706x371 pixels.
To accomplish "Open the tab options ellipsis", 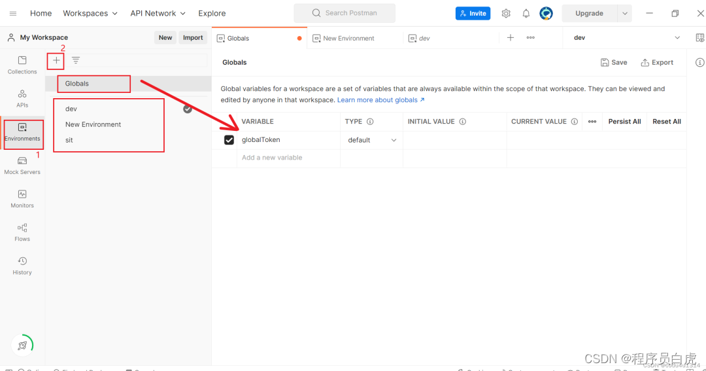I will (530, 38).
